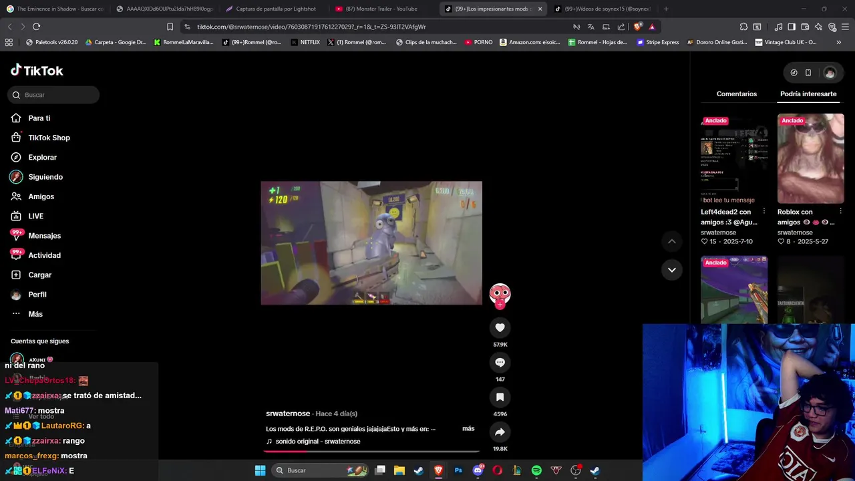
Task: Follow srwaternose via the avatar plus button
Action: click(x=500, y=305)
